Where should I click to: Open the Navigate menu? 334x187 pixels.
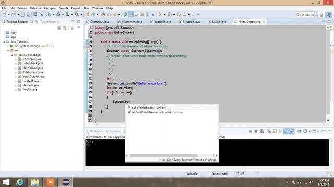(50, 8)
